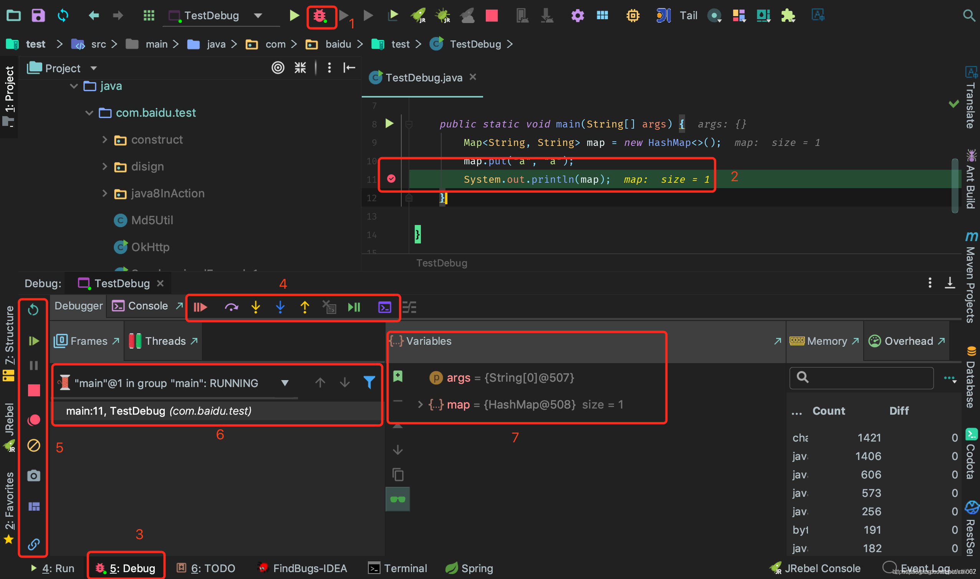Scroll the Variables panel scrollbar down

point(398,449)
